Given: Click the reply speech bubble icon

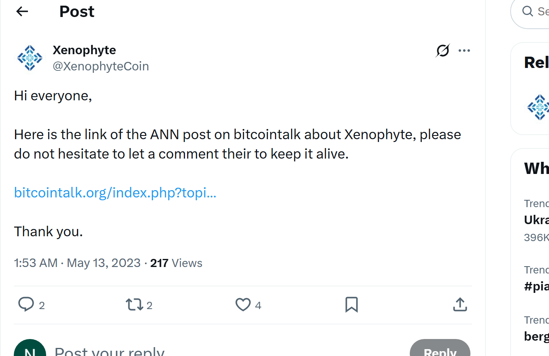Looking at the screenshot, I should click(x=26, y=304).
